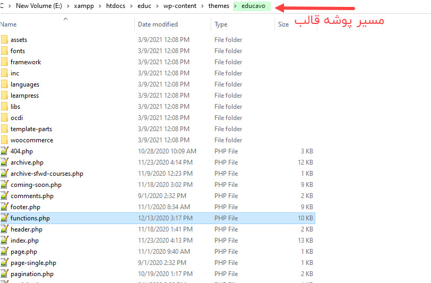The width and height of the screenshot is (431, 283).
Task: Click the 13 KB size of index.php
Action: [305, 241]
